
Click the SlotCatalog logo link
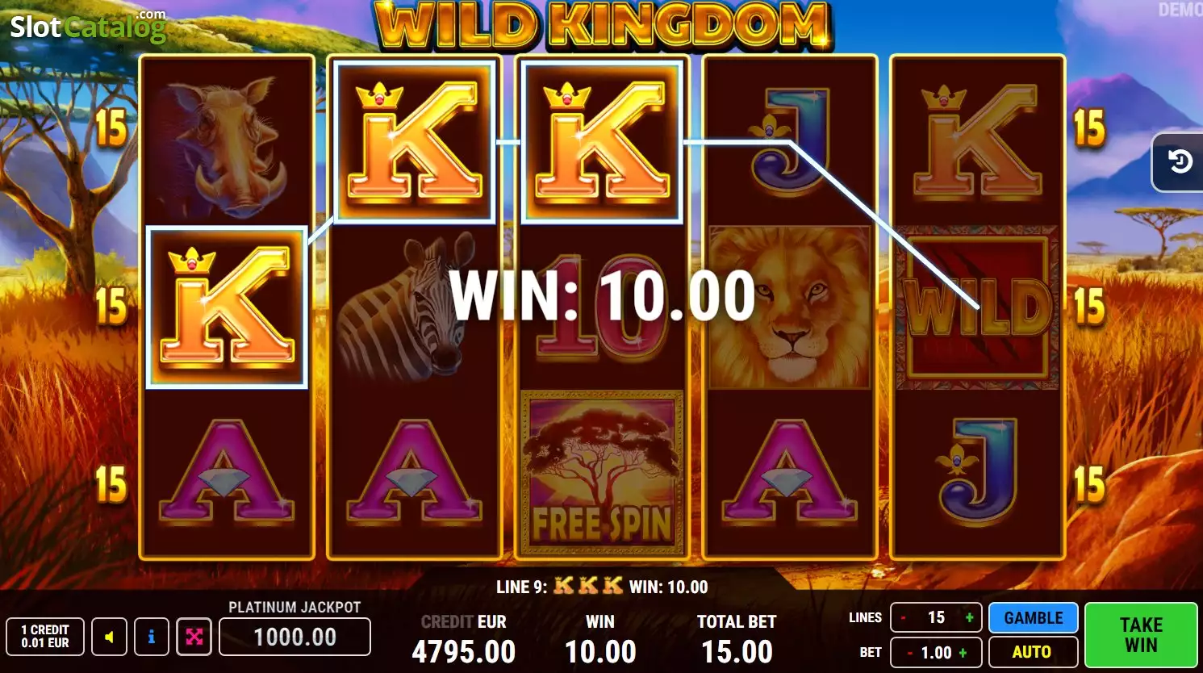click(87, 26)
